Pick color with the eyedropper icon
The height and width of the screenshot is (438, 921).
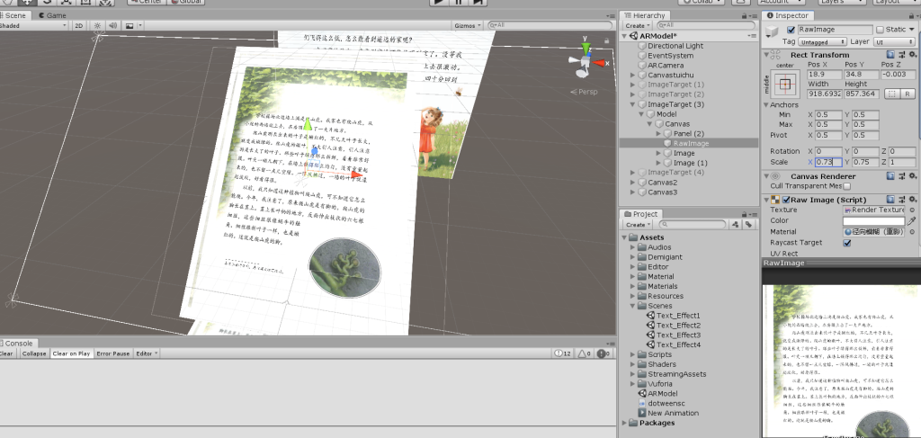pos(912,220)
